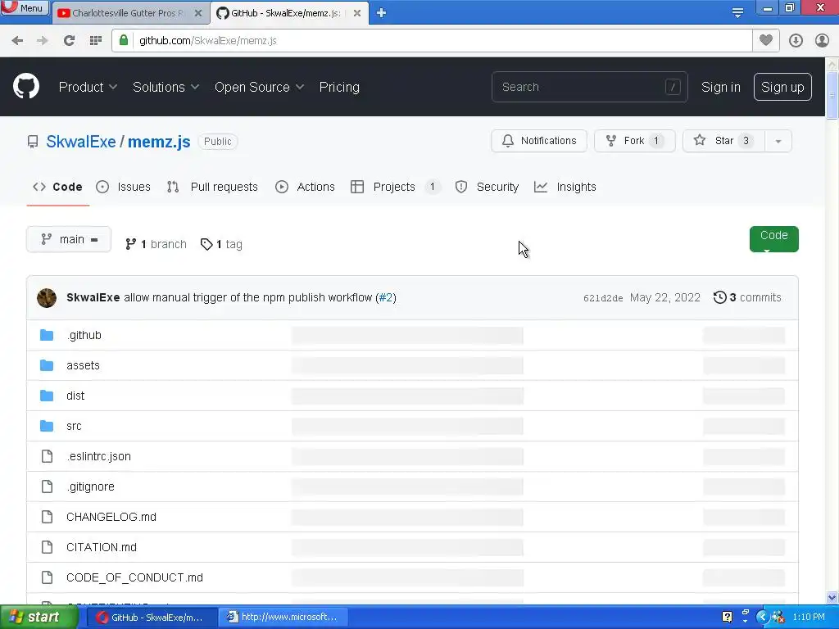Open the Insights tab
The height and width of the screenshot is (629, 839).
(565, 187)
